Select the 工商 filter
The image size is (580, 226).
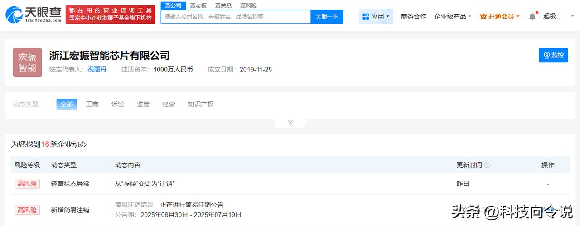[92, 104]
